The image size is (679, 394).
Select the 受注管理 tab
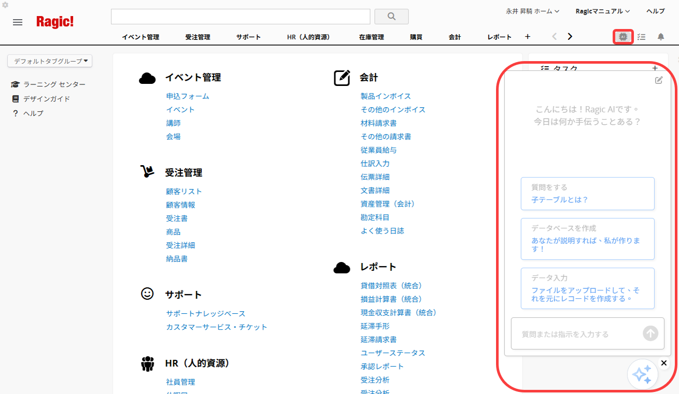tap(197, 37)
